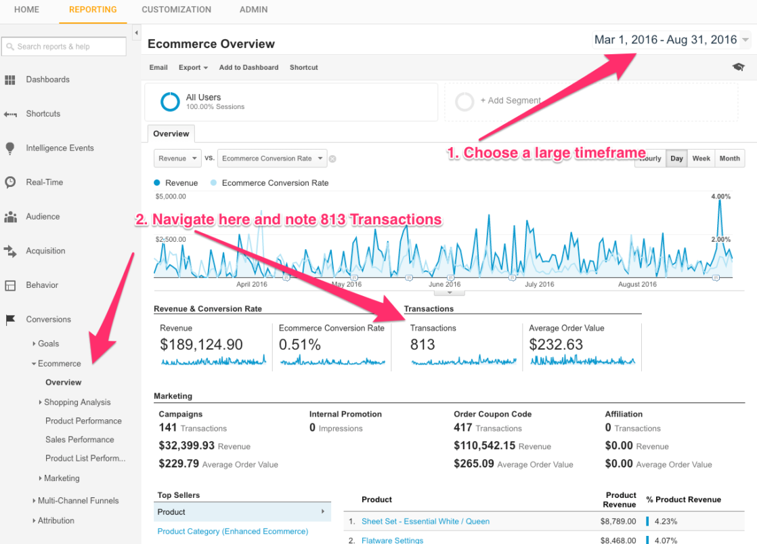Expand the annotations drawer below the chart
The height and width of the screenshot is (544, 757).
pos(450,293)
